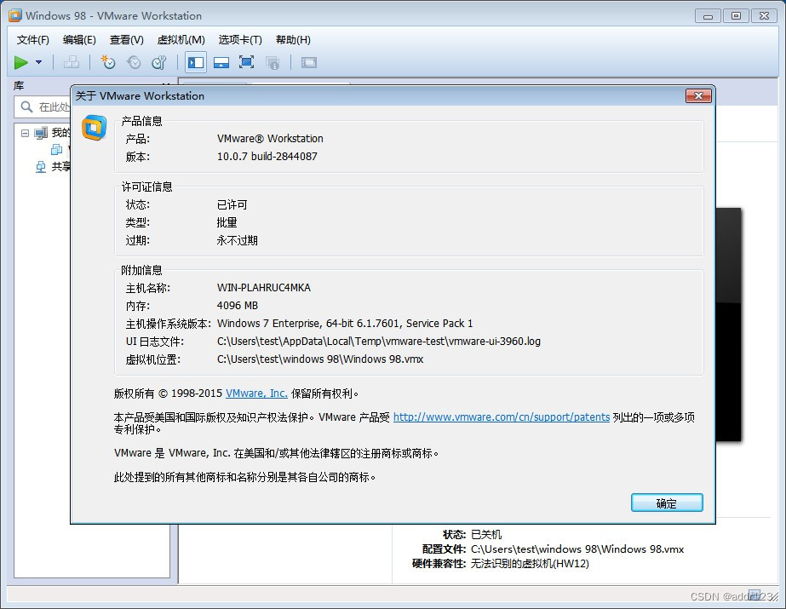Collapse the 我的计算机 tree node

pyautogui.click(x=25, y=132)
